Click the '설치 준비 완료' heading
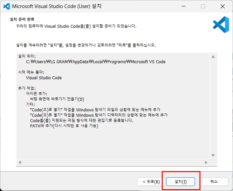The height and width of the screenshot is (191, 233). [22, 19]
